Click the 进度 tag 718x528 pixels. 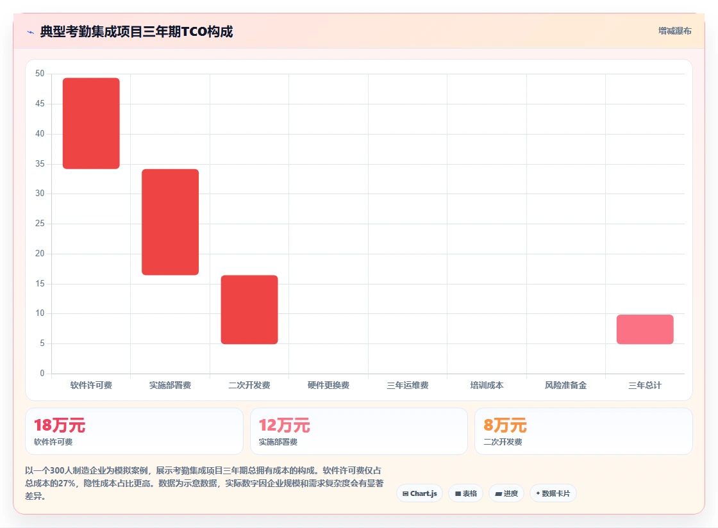click(x=506, y=493)
